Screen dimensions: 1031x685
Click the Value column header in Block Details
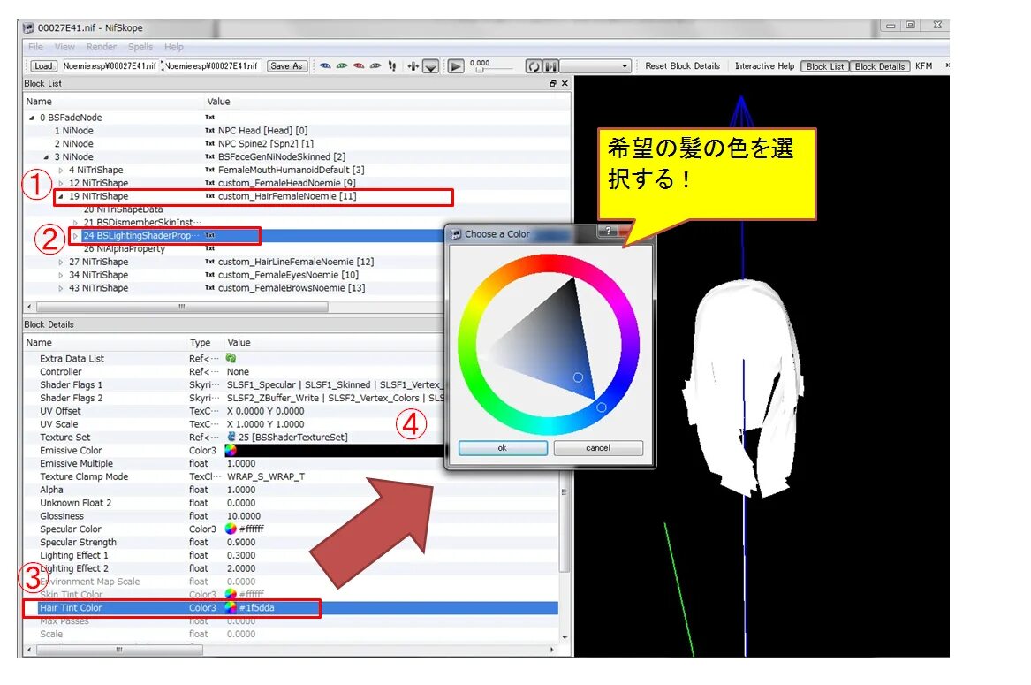pyautogui.click(x=239, y=343)
